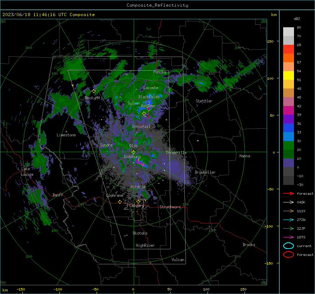
Task: Click the white plus marker west of Hanna
Action: point(198,141)
